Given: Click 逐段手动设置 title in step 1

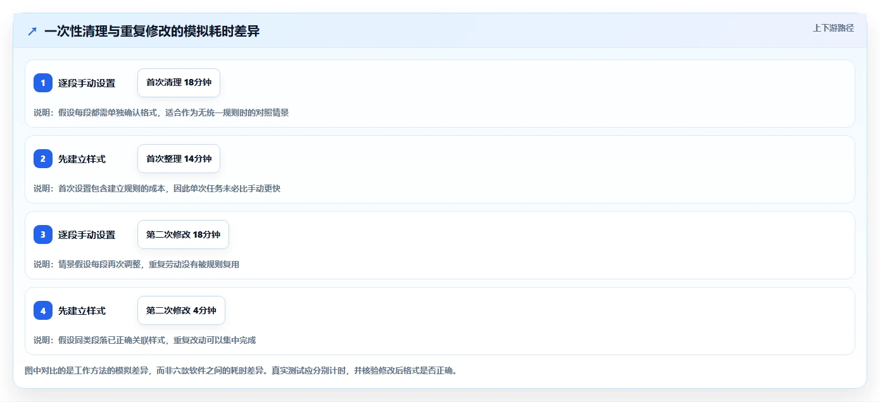Looking at the screenshot, I should pyautogui.click(x=87, y=83).
